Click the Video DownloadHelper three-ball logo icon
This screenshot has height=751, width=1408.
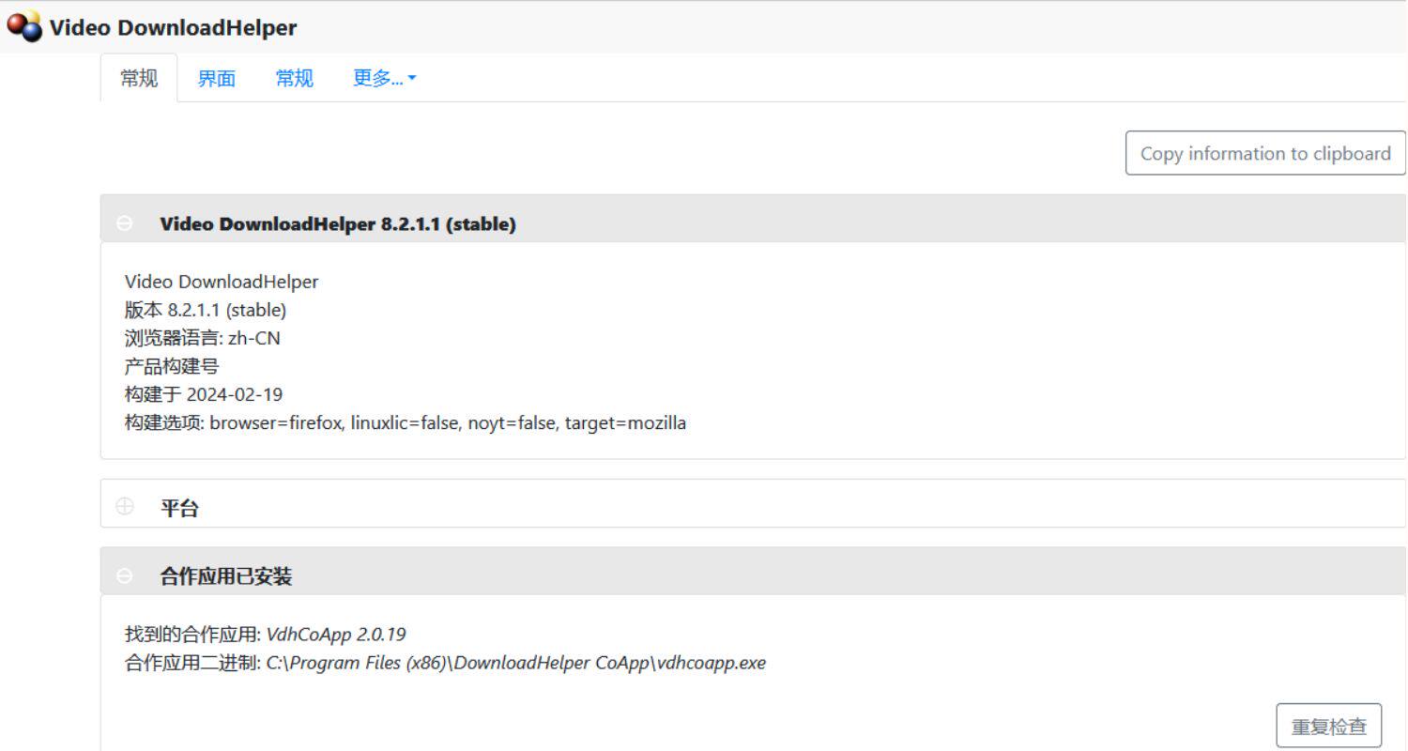(24, 26)
